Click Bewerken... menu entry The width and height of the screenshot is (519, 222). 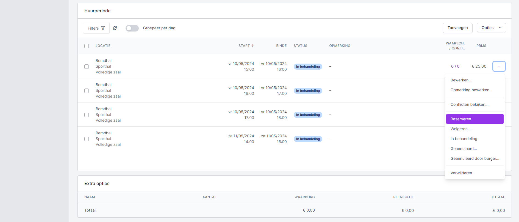461,80
